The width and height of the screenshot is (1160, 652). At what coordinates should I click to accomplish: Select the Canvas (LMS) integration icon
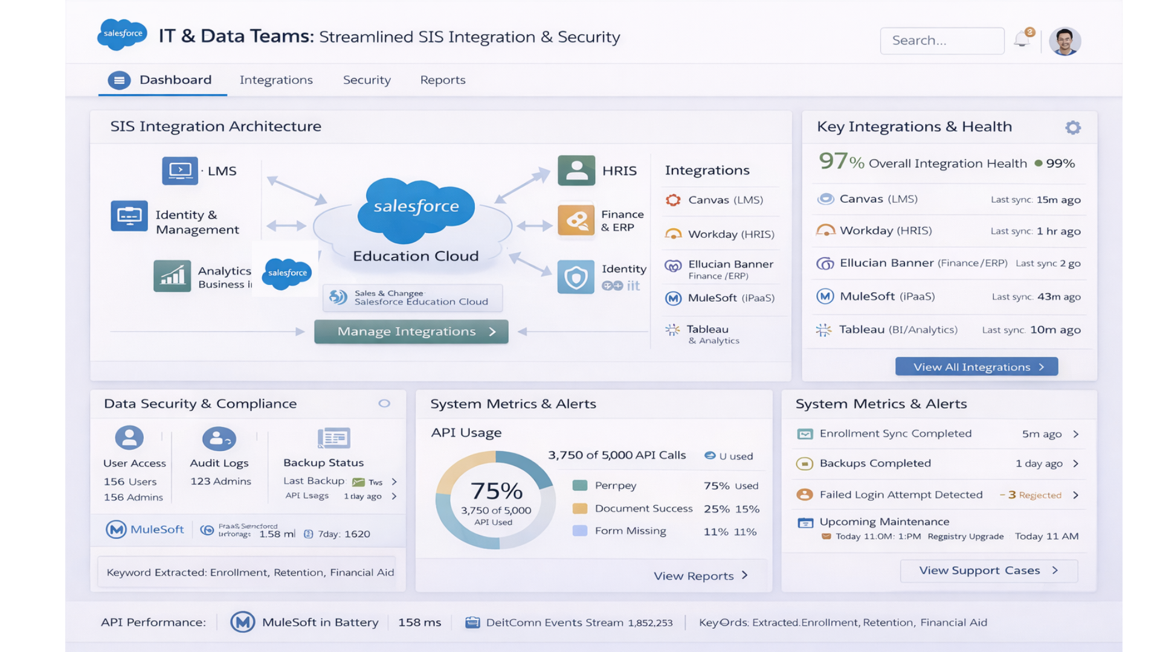pyautogui.click(x=825, y=199)
